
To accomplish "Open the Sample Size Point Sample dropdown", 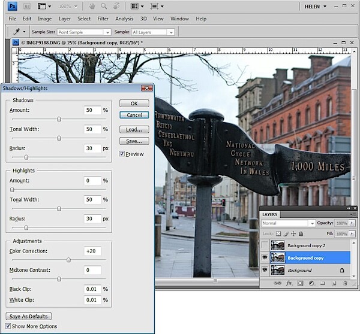I will tap(107, 32).
